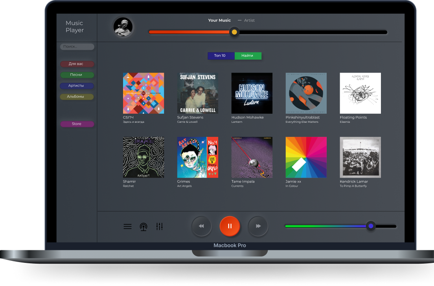Open the Tame Impala Currents album
The width and height of the screenshot is (434, 286).
point(252,157)
